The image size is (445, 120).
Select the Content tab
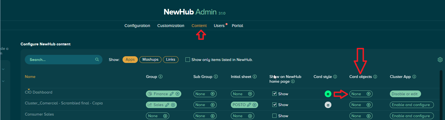tap(199, 26)
